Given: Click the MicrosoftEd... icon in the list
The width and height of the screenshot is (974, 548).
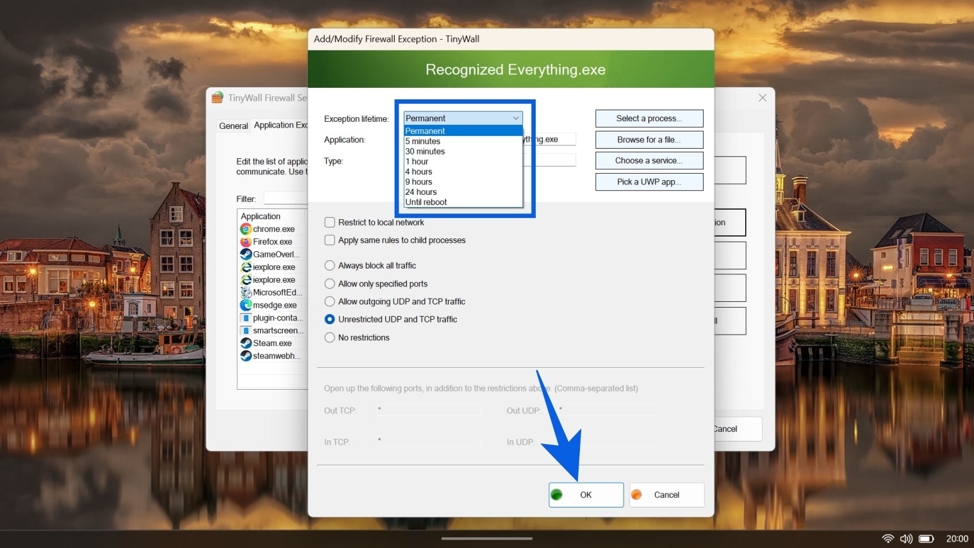Looking at the screenshot, I should [x=246, y=292].
